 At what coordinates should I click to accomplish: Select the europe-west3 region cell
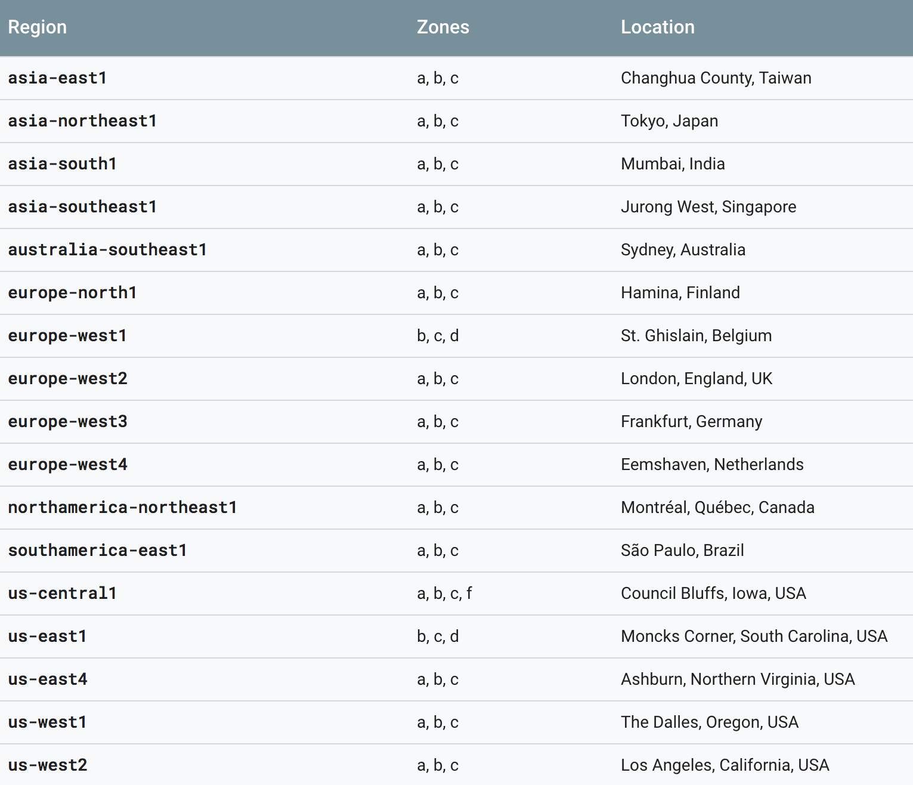point(67,422)
